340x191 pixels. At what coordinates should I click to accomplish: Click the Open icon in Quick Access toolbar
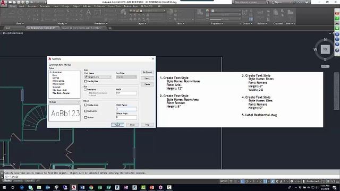click(14, 2)
